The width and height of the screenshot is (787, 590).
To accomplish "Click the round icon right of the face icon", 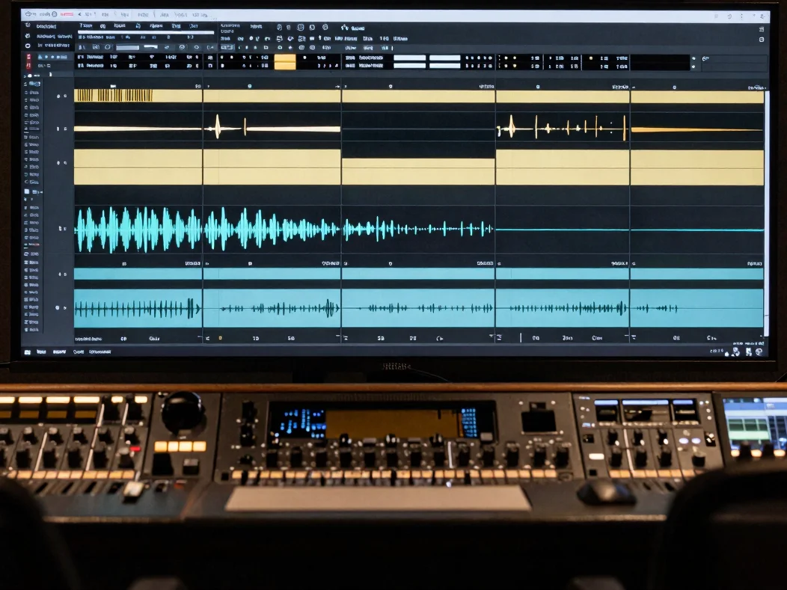I will [312, 28].
